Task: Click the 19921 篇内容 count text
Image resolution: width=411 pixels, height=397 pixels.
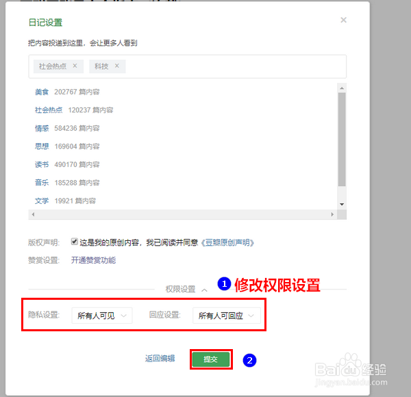Action: [75, 201]
